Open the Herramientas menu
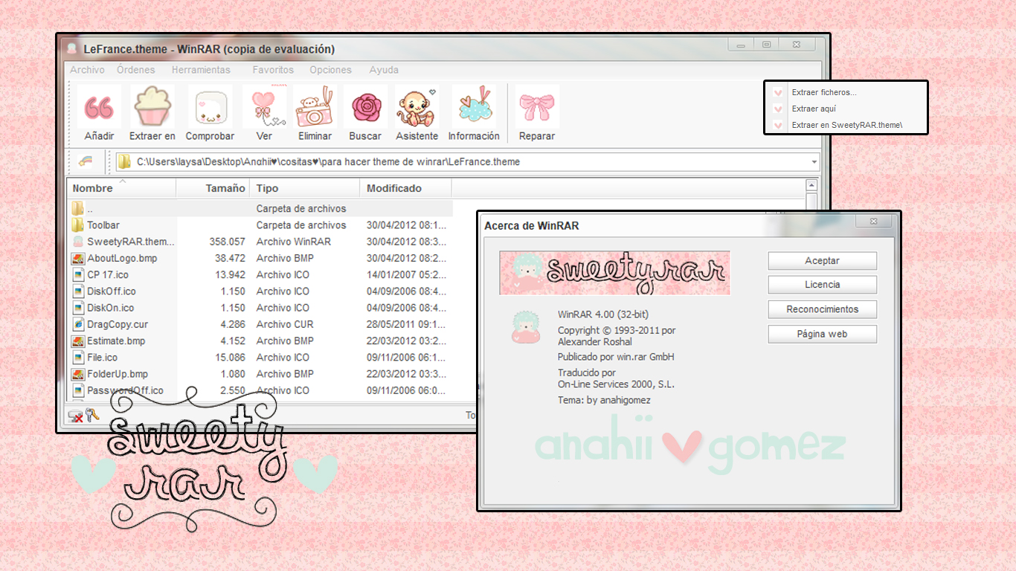This screenshot has height=571, width=1016. (x=201, y=70)
